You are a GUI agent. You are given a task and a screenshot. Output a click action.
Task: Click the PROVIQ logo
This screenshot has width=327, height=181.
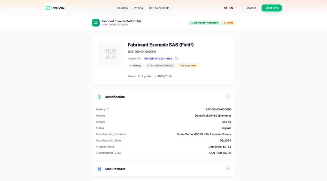pos(55,8)
